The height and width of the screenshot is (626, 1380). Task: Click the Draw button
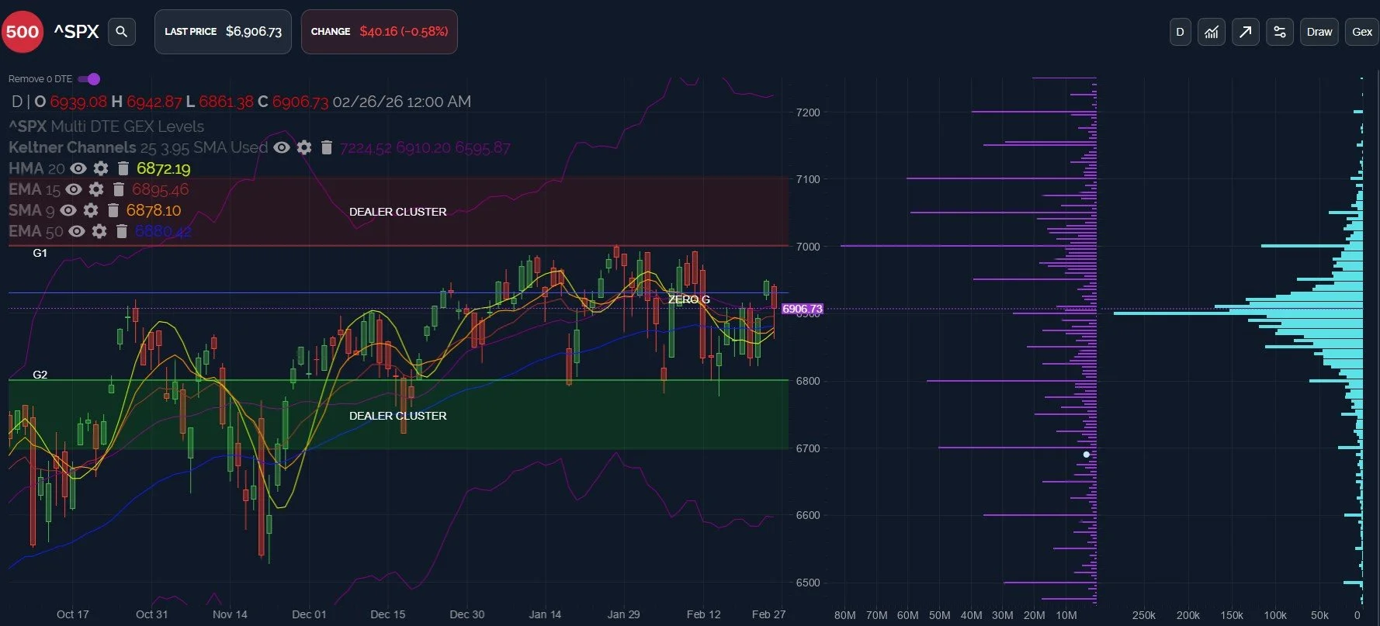coord(1319,32)
